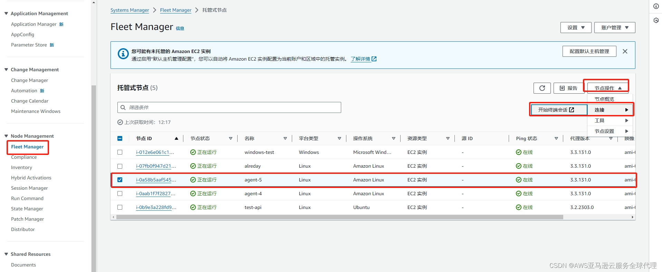The width and height of the screenshot is (662, 272).
Task: Check the agent-4 node checkbox
Action: [120, 193]
